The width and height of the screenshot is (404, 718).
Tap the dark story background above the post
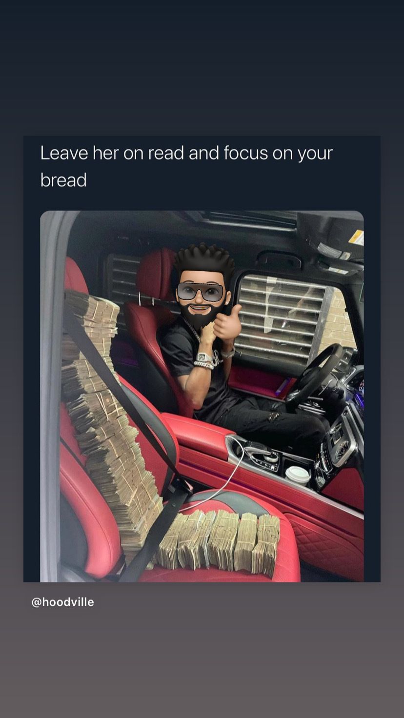point(202,67)
